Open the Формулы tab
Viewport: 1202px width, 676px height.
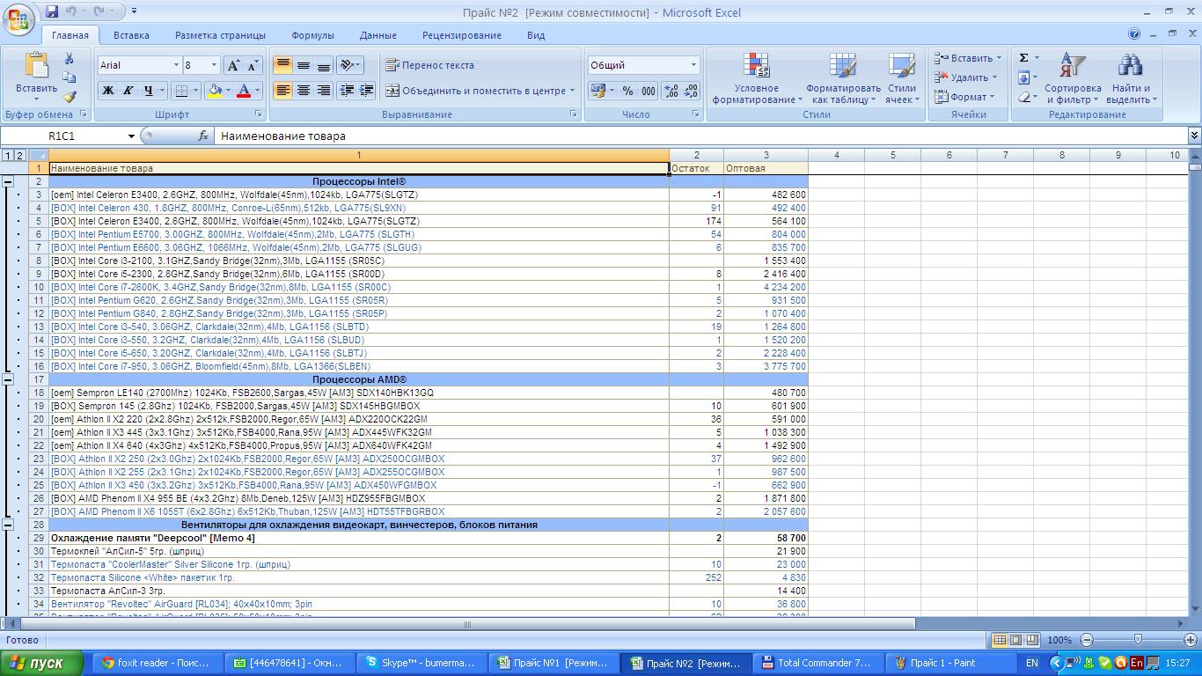pos(312,35)
